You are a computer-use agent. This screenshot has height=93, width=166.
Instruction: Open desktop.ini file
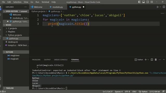coord(16,42)
